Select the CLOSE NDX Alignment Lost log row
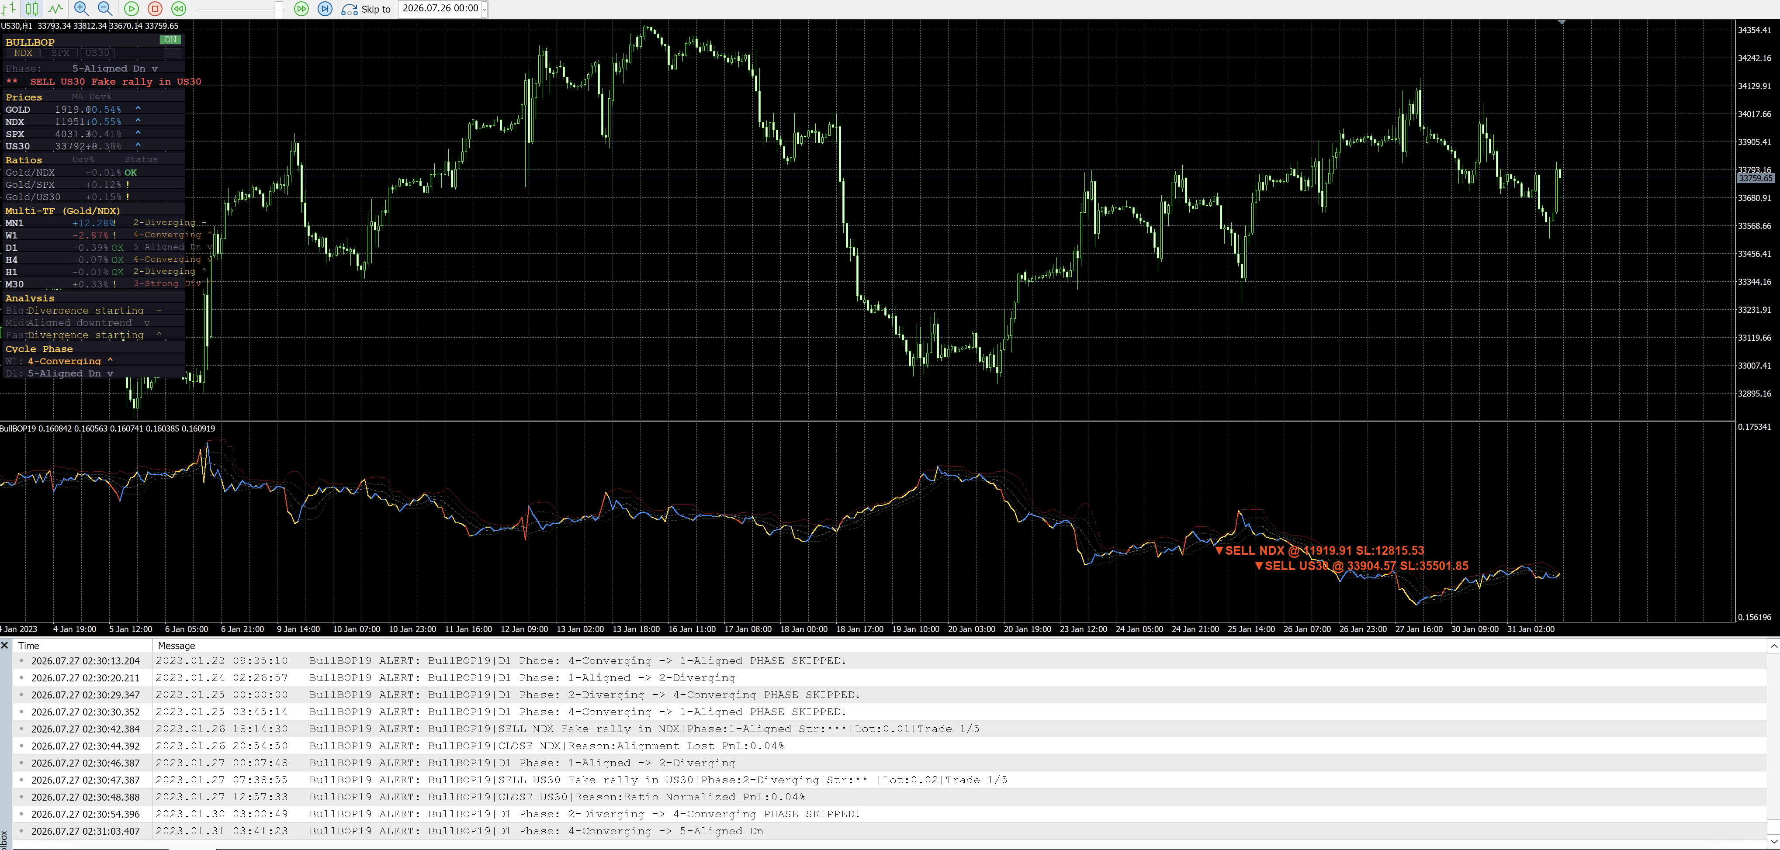Image resolution: width=1780 pixels, height=850 pixels. 889,746
